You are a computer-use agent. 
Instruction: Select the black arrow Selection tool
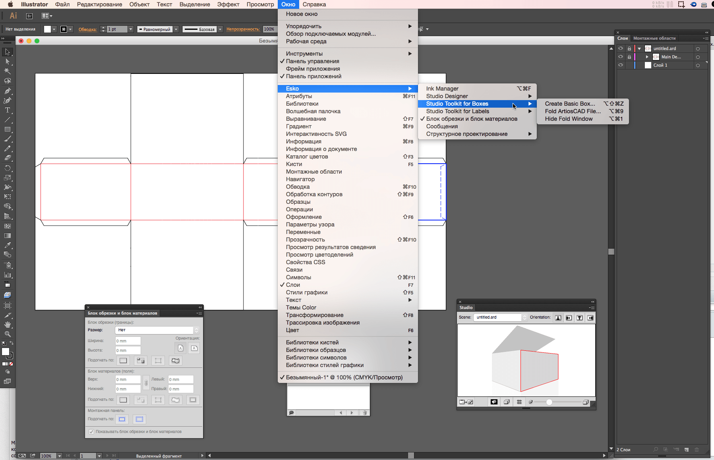pos(8,52)
